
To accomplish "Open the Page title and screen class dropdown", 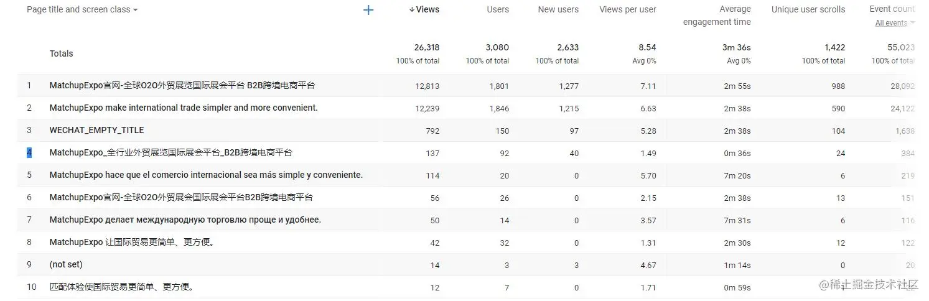I will 82,10.
